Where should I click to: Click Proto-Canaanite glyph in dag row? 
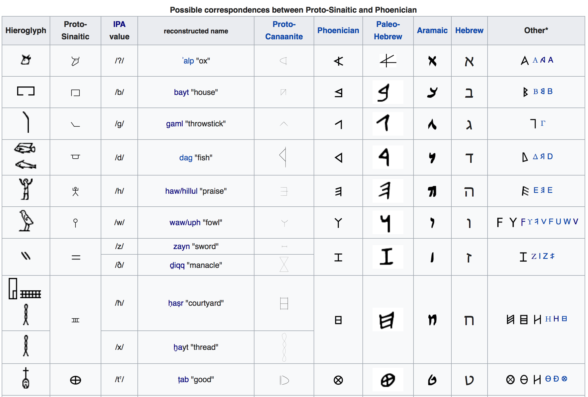tap(284, 157)
